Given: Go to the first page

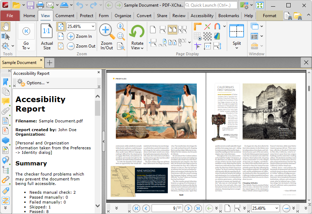Looking at the screenshot, I should (x=136, y=208).
